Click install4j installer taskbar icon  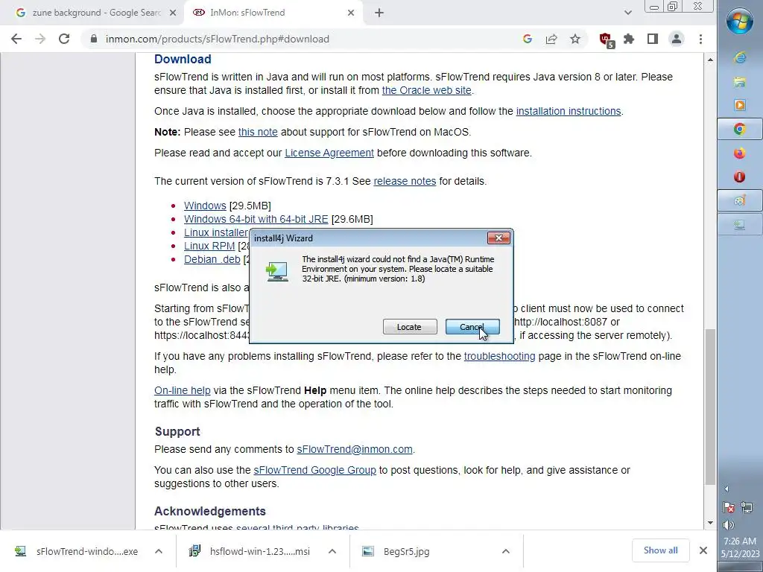pos(740,224)
